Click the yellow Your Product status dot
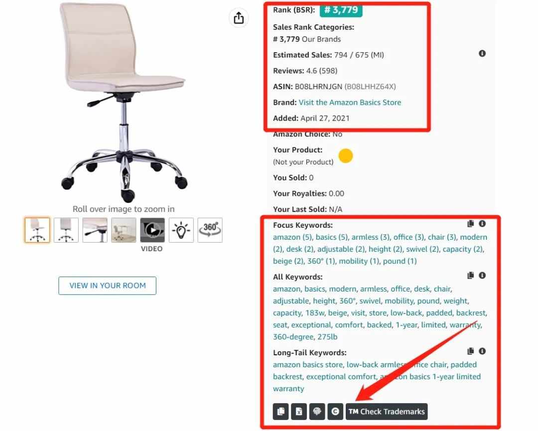 click(x=346, y=156)
